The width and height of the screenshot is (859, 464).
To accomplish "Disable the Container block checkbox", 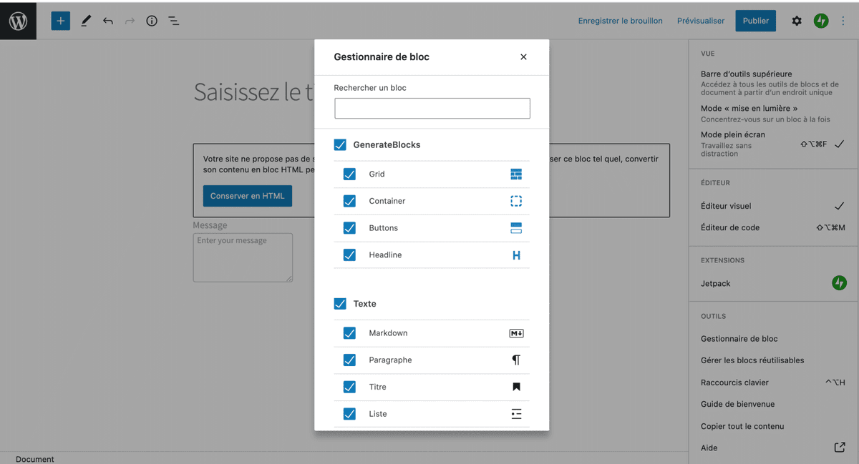I will [349, 201].
